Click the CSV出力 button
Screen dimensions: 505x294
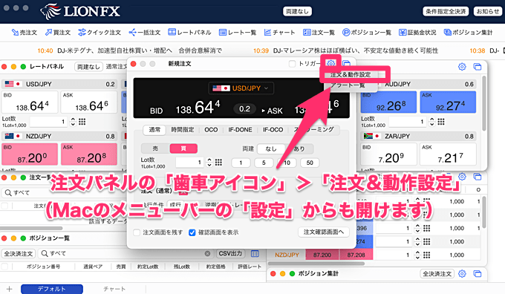tap(231, 254)
